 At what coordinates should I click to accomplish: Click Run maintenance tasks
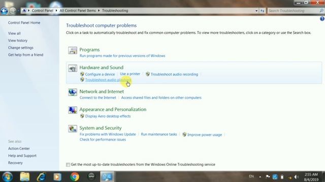click(x=159, y=134)
